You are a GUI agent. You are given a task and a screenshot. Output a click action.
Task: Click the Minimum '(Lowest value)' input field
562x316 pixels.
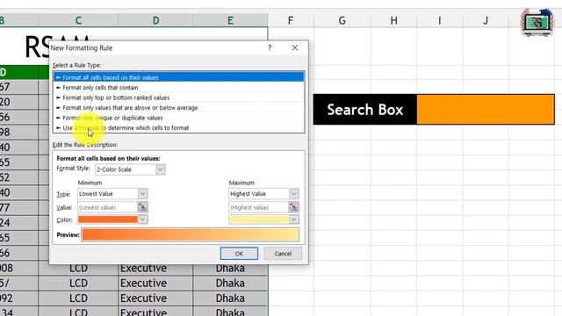tap(107, 207)
